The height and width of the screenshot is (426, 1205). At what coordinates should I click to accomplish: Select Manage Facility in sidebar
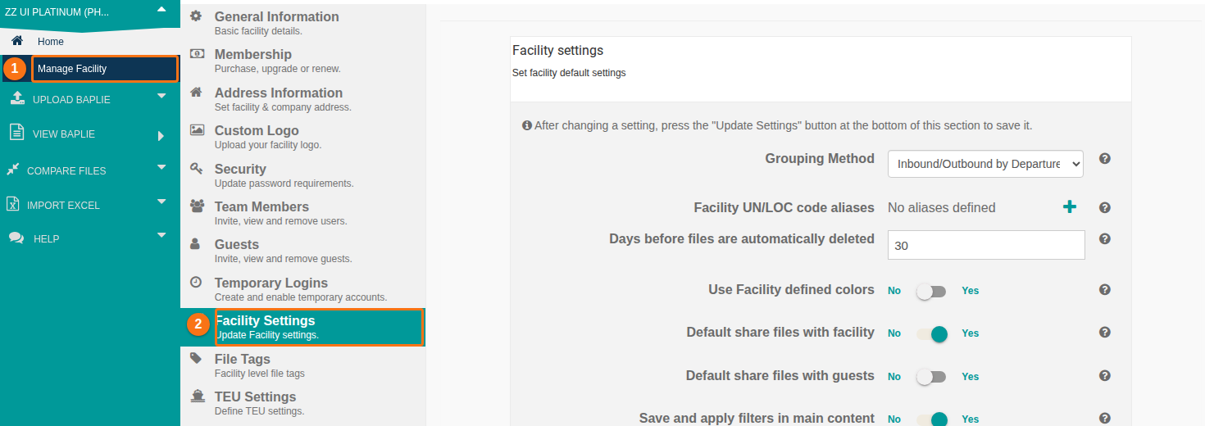coord(105,69)
